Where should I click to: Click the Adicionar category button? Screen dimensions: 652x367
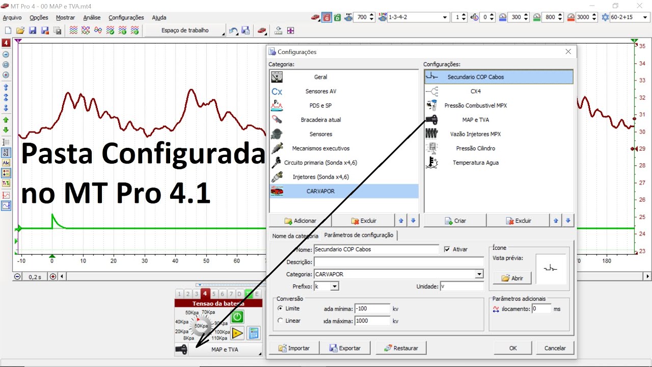300,221
